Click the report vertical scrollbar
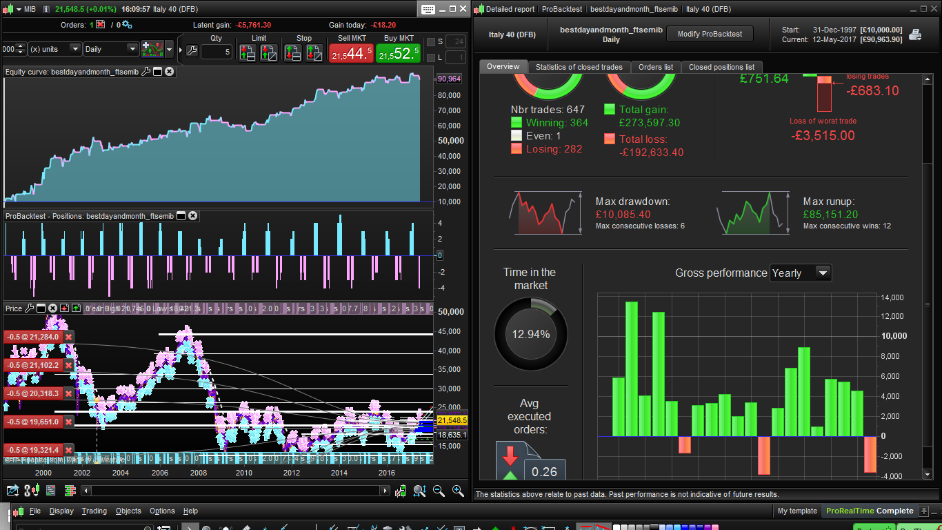 click(x=928, y=276)
